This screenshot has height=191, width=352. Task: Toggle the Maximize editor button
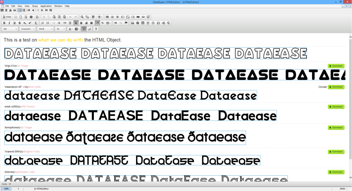(84, 29)
